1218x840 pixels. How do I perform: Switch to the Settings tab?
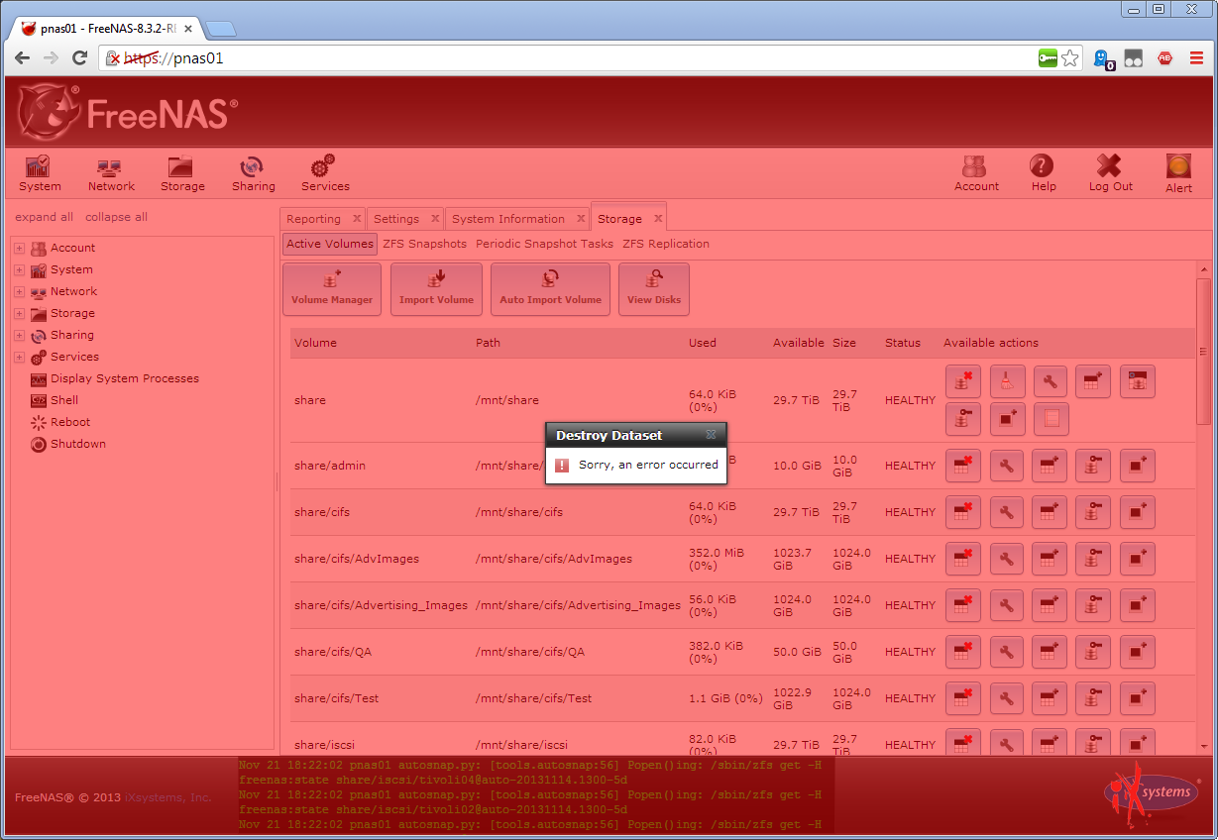click(x=396, y=219)
